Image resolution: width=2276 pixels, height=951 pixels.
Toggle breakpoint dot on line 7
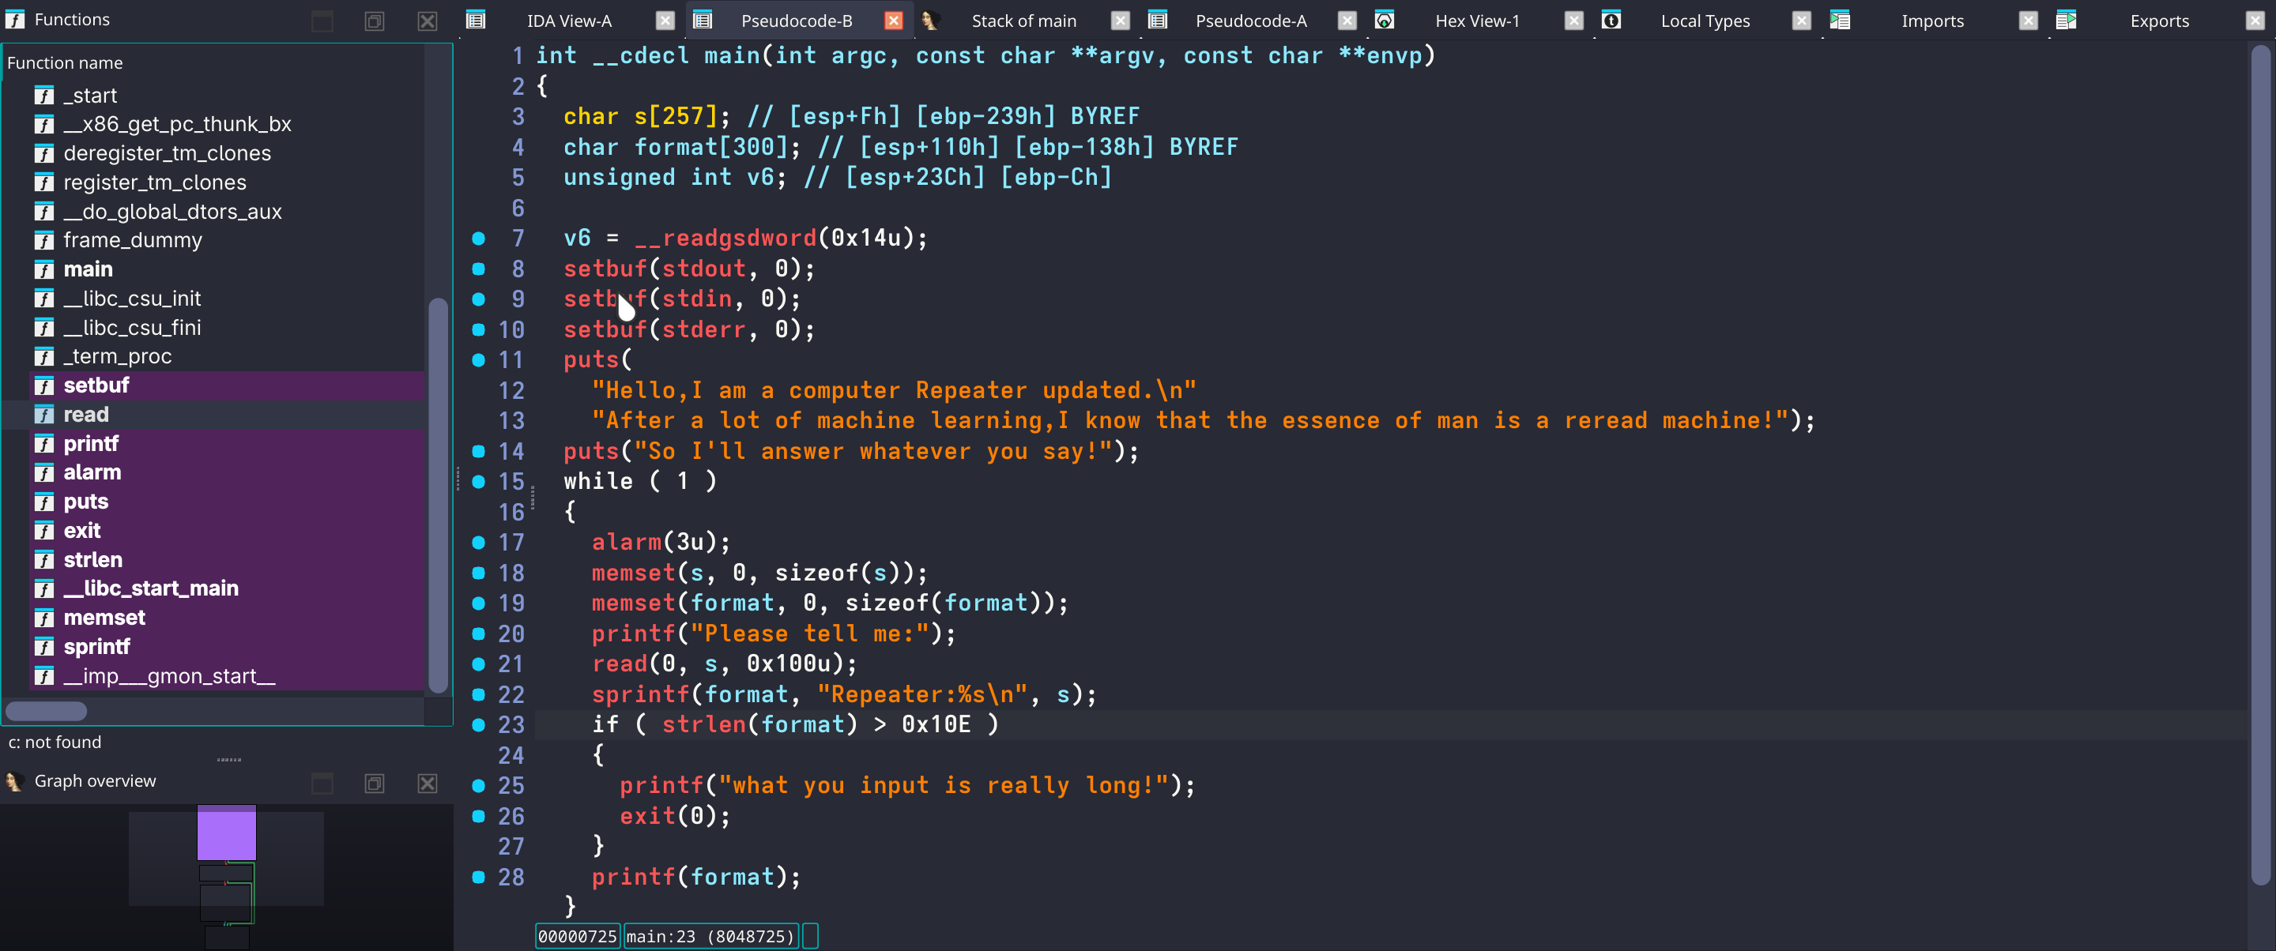point(478,238)
